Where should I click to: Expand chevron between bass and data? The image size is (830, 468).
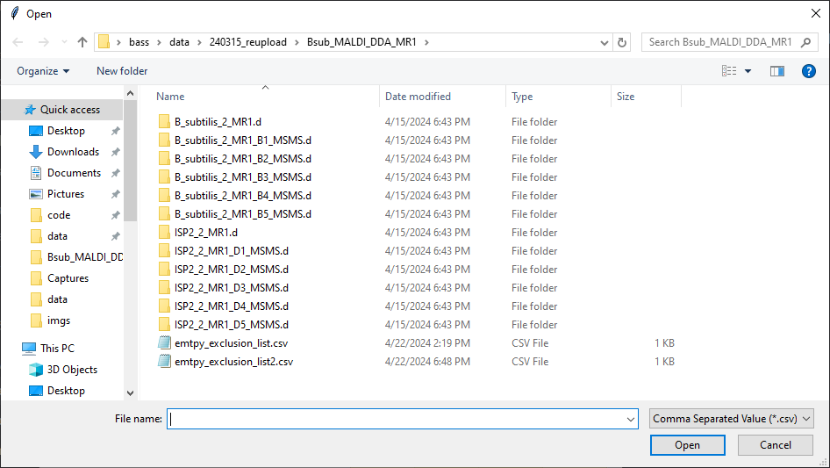[x=159, y=42]
